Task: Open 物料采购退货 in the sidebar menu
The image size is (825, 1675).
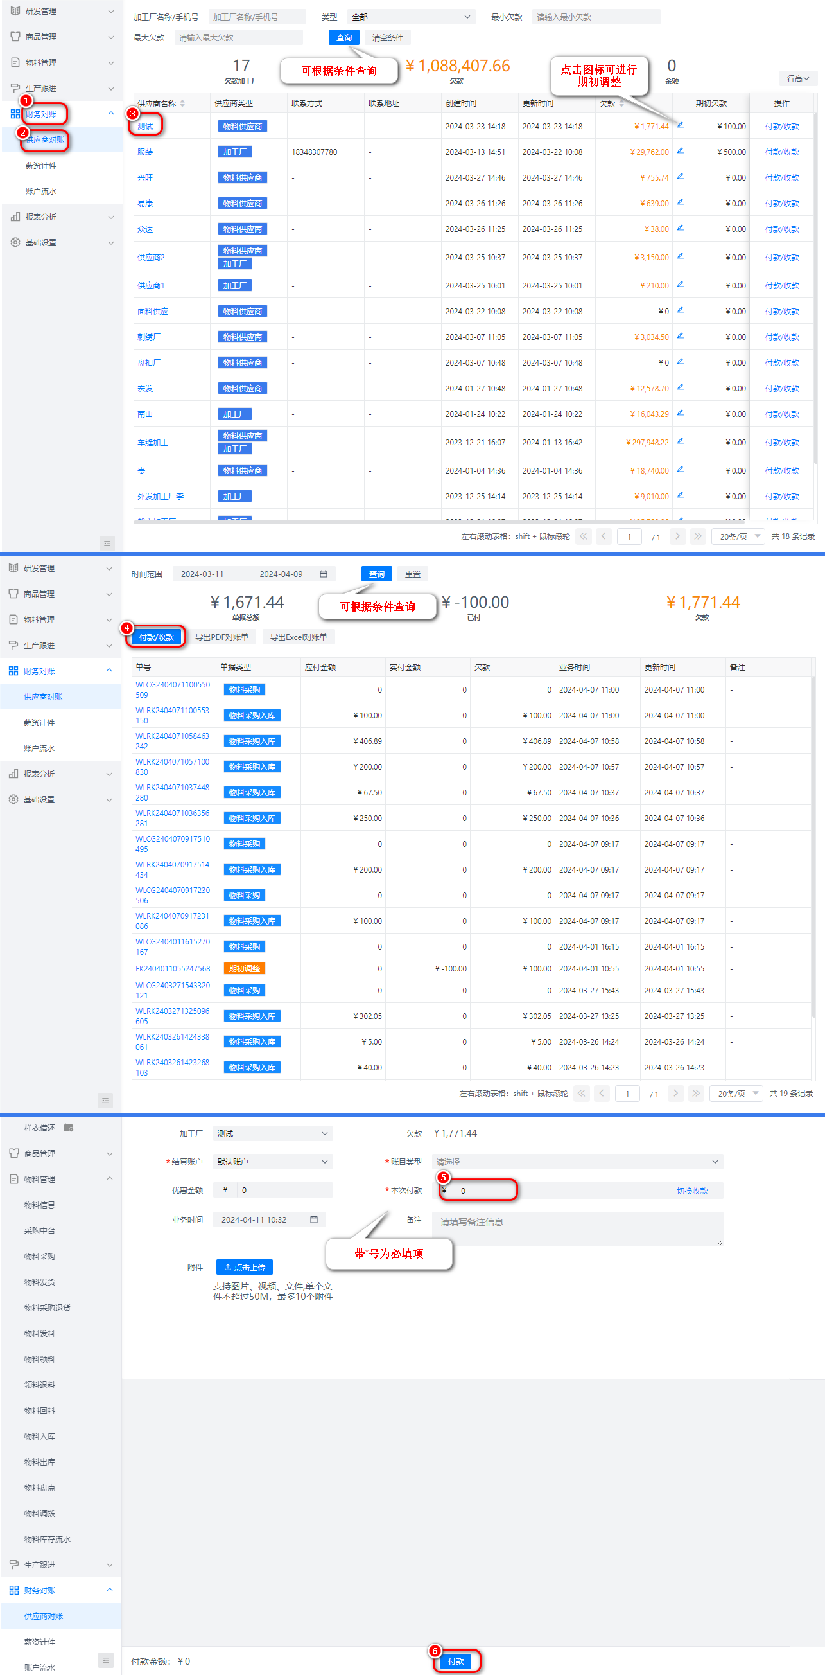Action: 48,1308
